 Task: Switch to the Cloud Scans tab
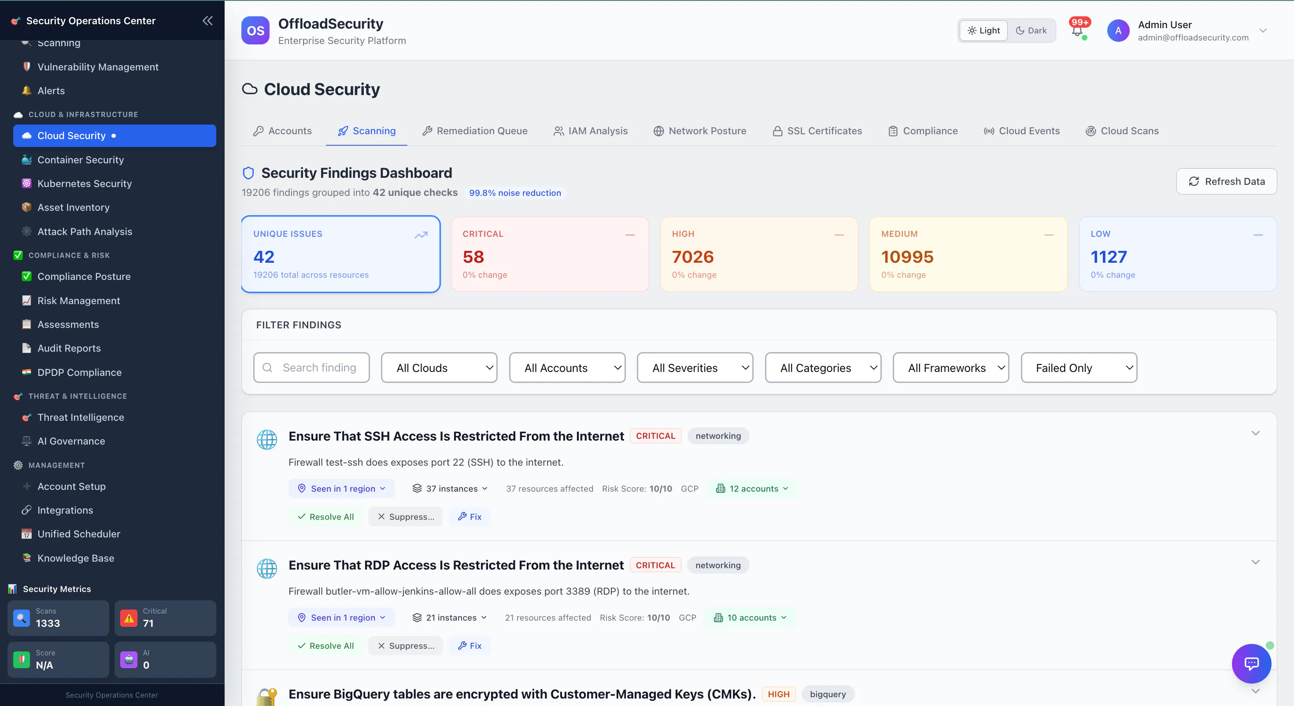click(x=1122, y=131)
